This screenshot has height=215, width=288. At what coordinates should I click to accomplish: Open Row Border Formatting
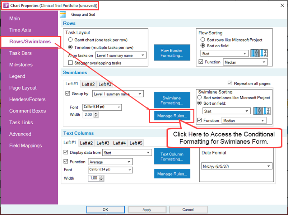pos(172,53)
